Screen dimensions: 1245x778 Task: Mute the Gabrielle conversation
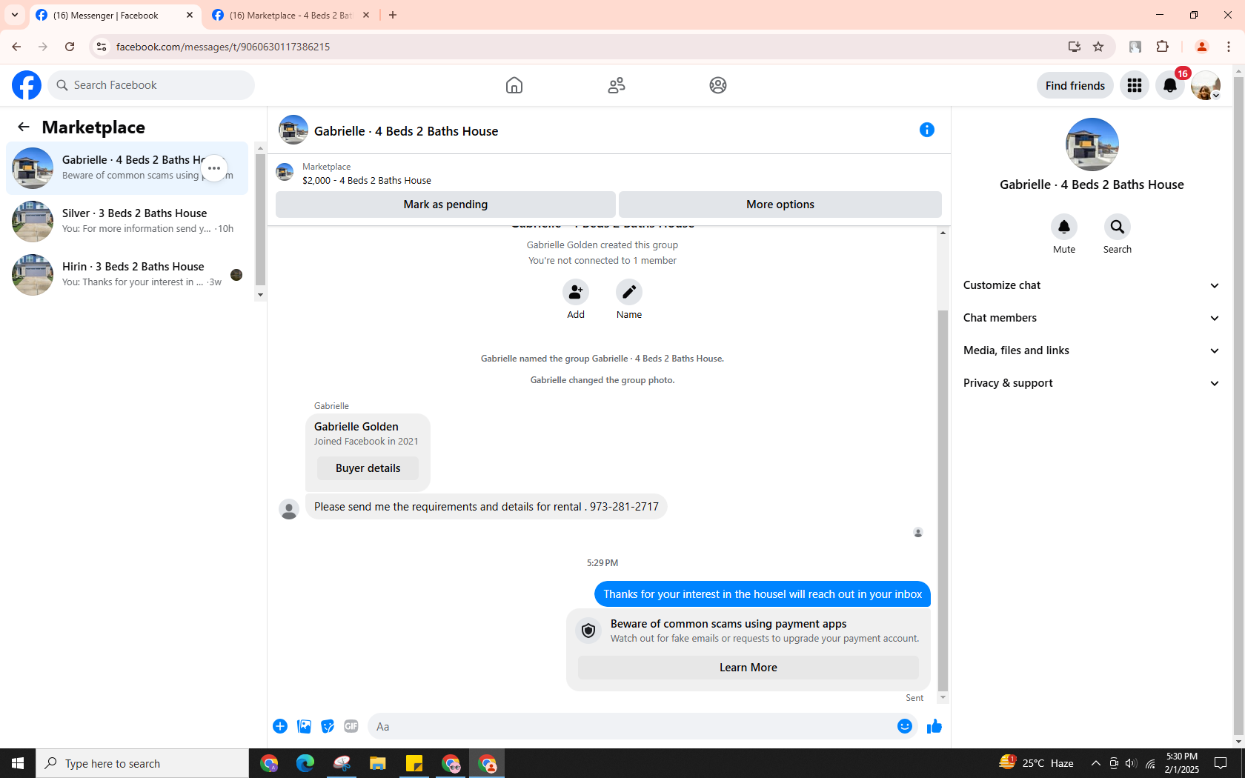point(1063,227)
